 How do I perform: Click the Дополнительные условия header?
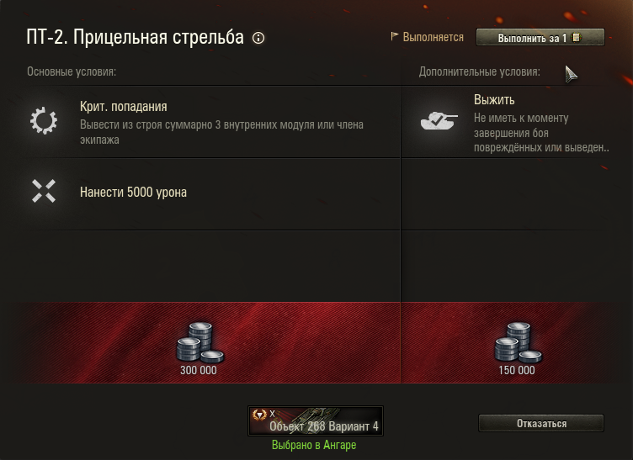(479, 71)
